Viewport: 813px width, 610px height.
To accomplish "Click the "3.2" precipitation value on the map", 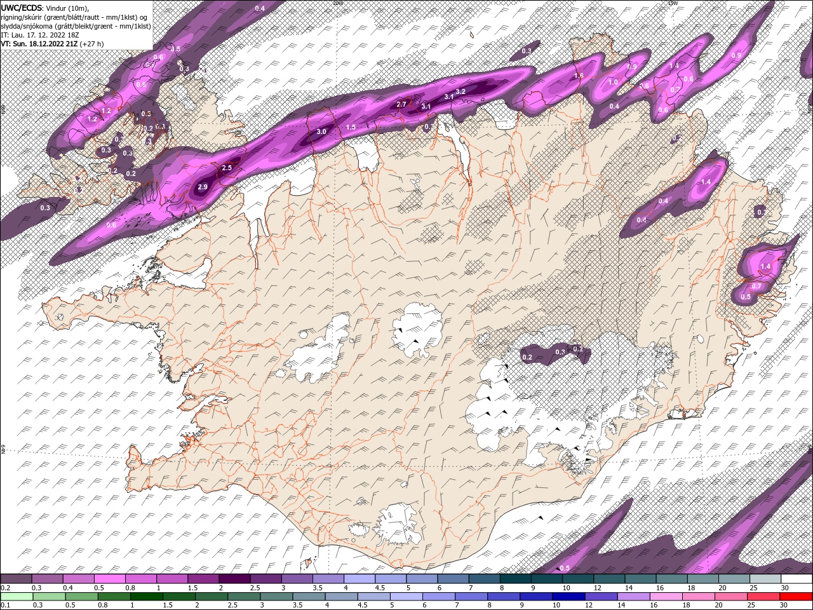I will (461, 91).
